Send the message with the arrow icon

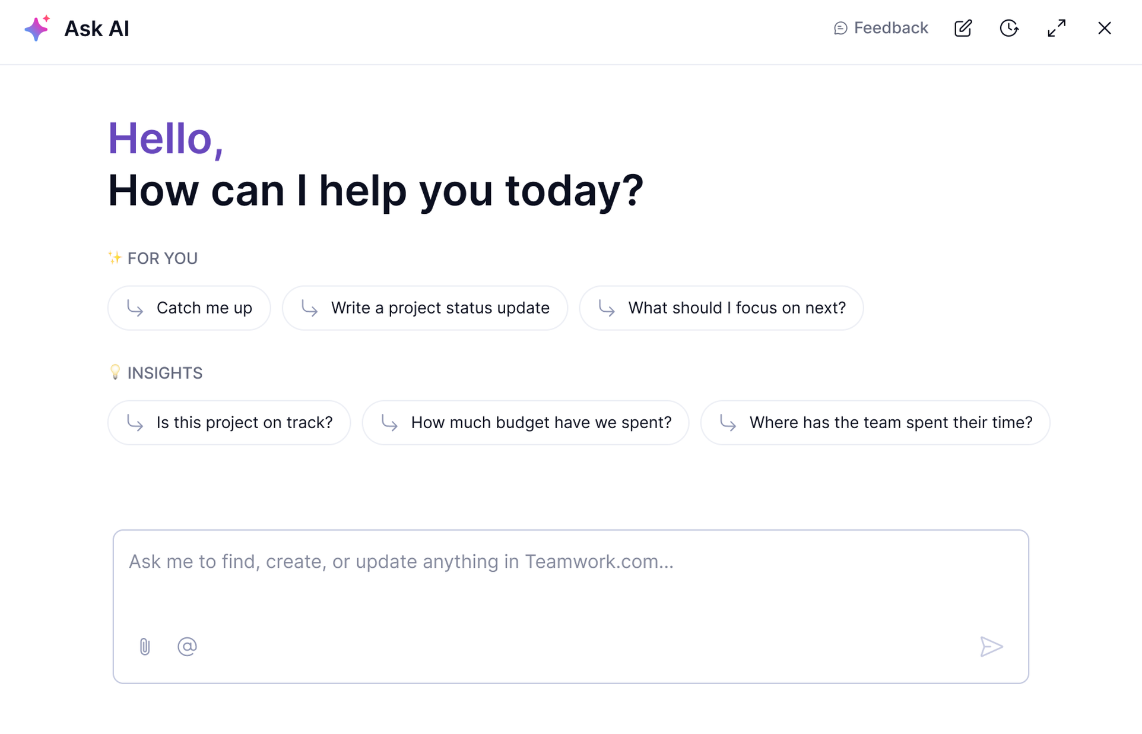tap(991, 646)
